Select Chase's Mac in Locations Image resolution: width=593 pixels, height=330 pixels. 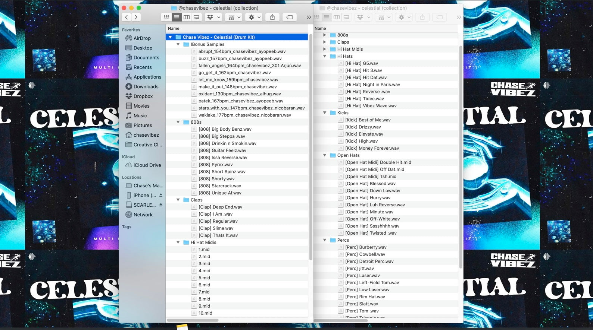[148, 185]
